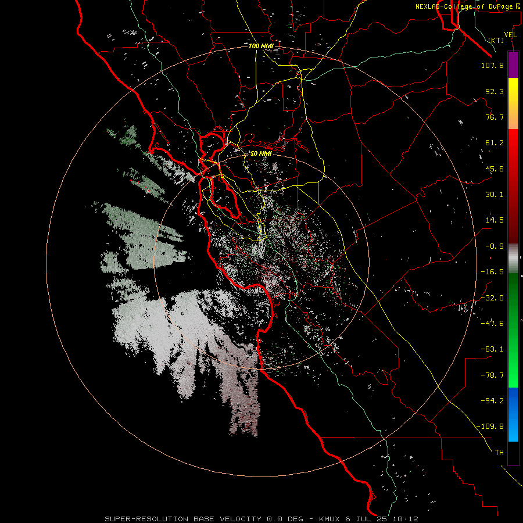This screenshot has height=523, width=523.
Task: Pick the gray near-zero segment of color bar
Action: pyautogui.click(x=513, y=259)
